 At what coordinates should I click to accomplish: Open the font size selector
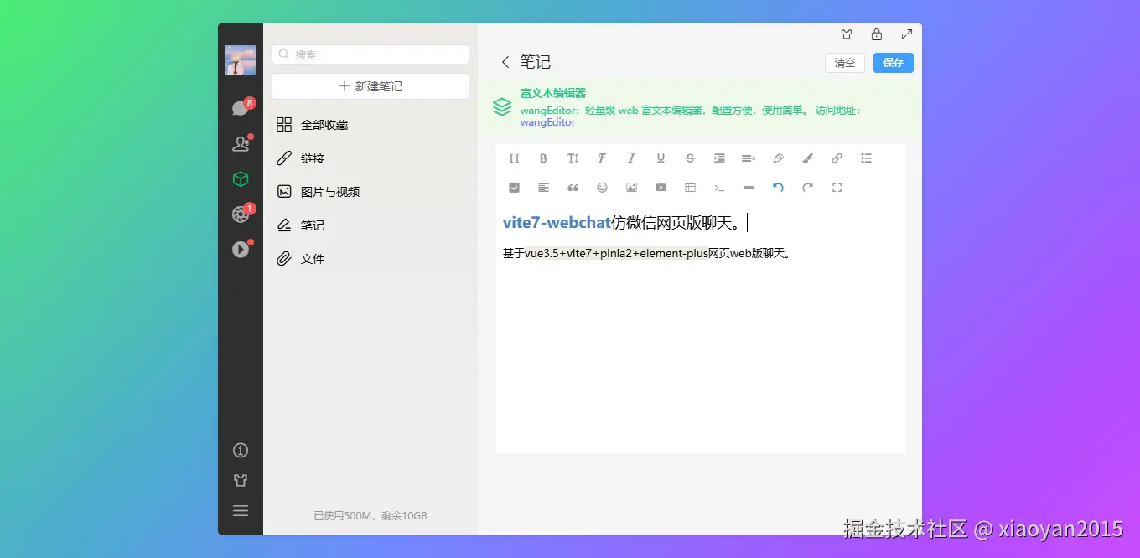573,158
